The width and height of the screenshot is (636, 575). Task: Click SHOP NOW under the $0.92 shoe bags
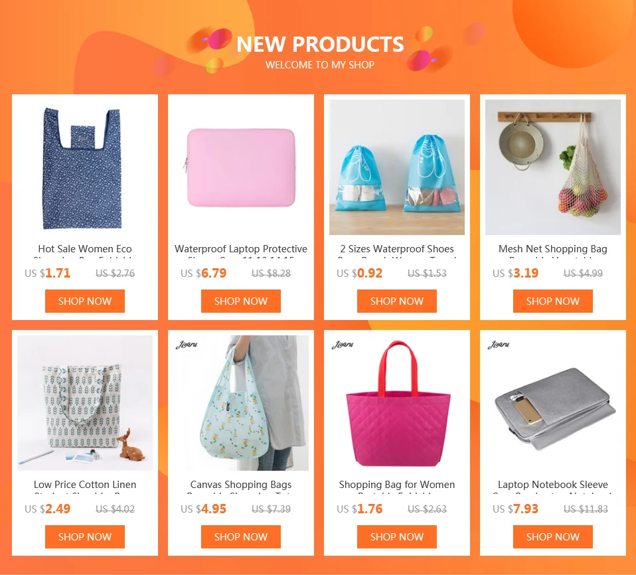(x=397, y=301)
